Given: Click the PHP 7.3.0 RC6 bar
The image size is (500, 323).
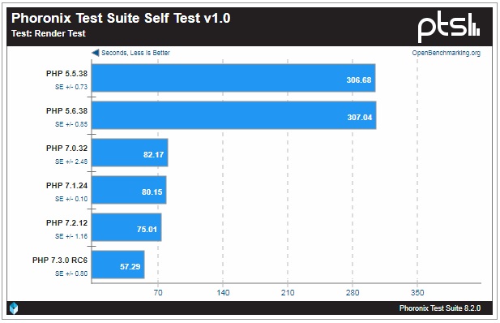Looking at the screenshot, I should coord(118,265).
